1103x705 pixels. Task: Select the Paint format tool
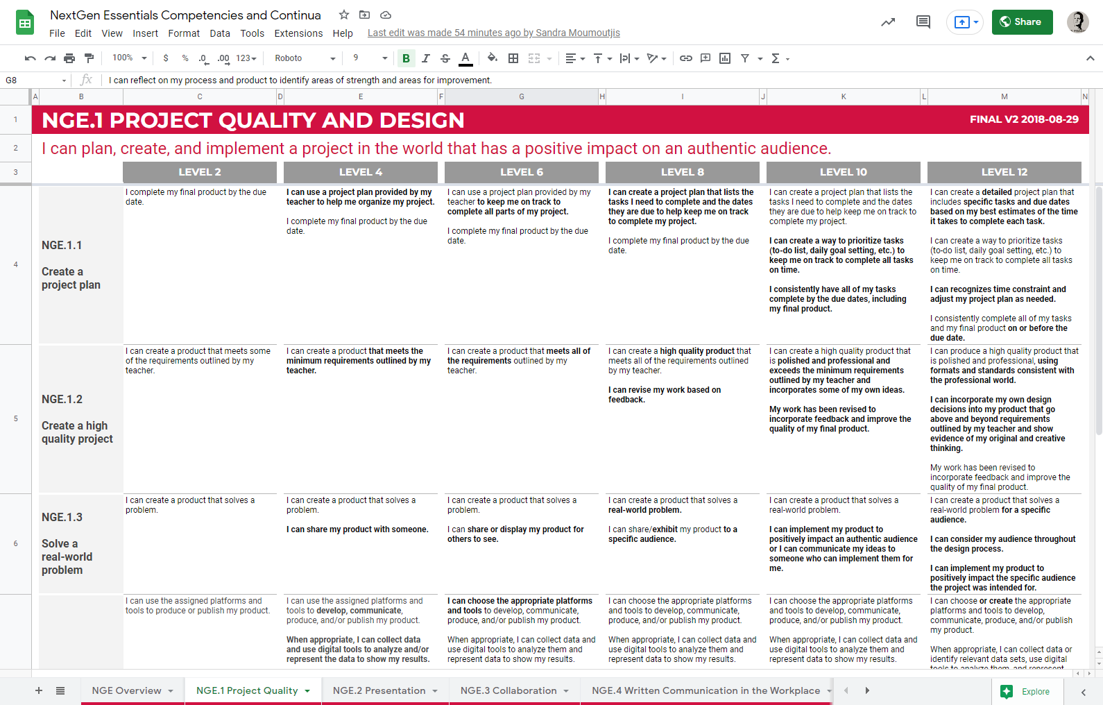(x=89, y=58)
